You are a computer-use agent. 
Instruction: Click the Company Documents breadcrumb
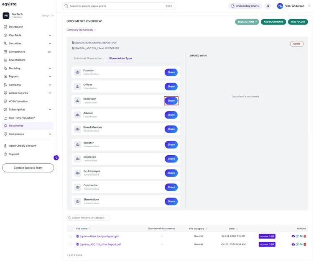click(80, 30)
